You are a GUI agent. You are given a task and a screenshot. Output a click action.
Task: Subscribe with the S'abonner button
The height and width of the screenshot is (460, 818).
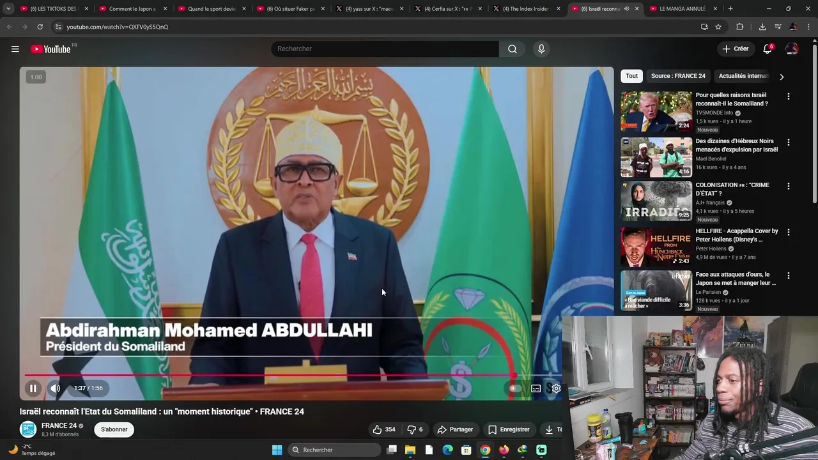(x=114, y=429)
